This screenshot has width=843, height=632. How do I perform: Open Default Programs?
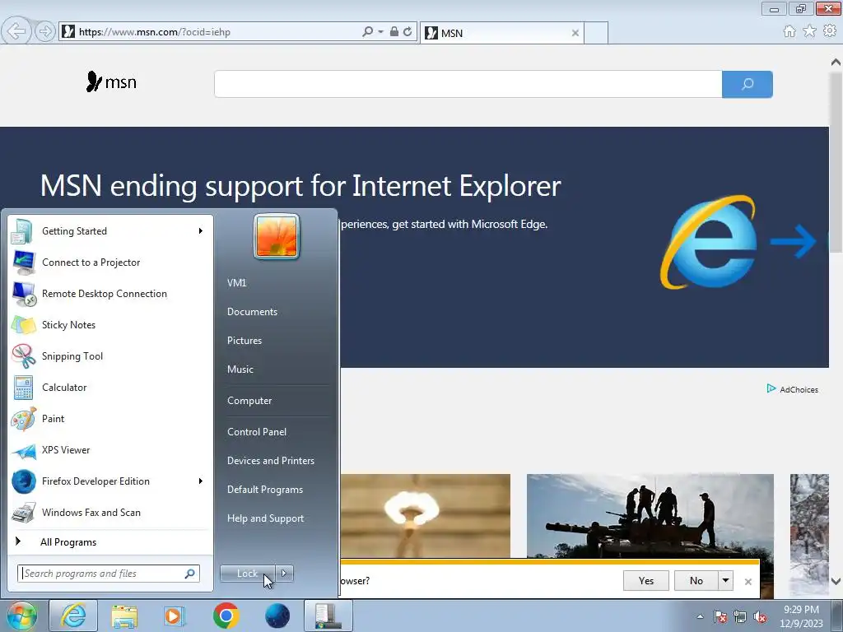pos(265,490)
